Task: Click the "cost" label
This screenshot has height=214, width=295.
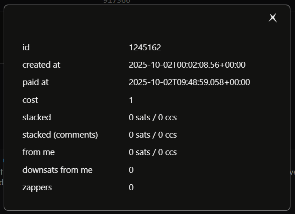Action: click(x=30, y=100)
